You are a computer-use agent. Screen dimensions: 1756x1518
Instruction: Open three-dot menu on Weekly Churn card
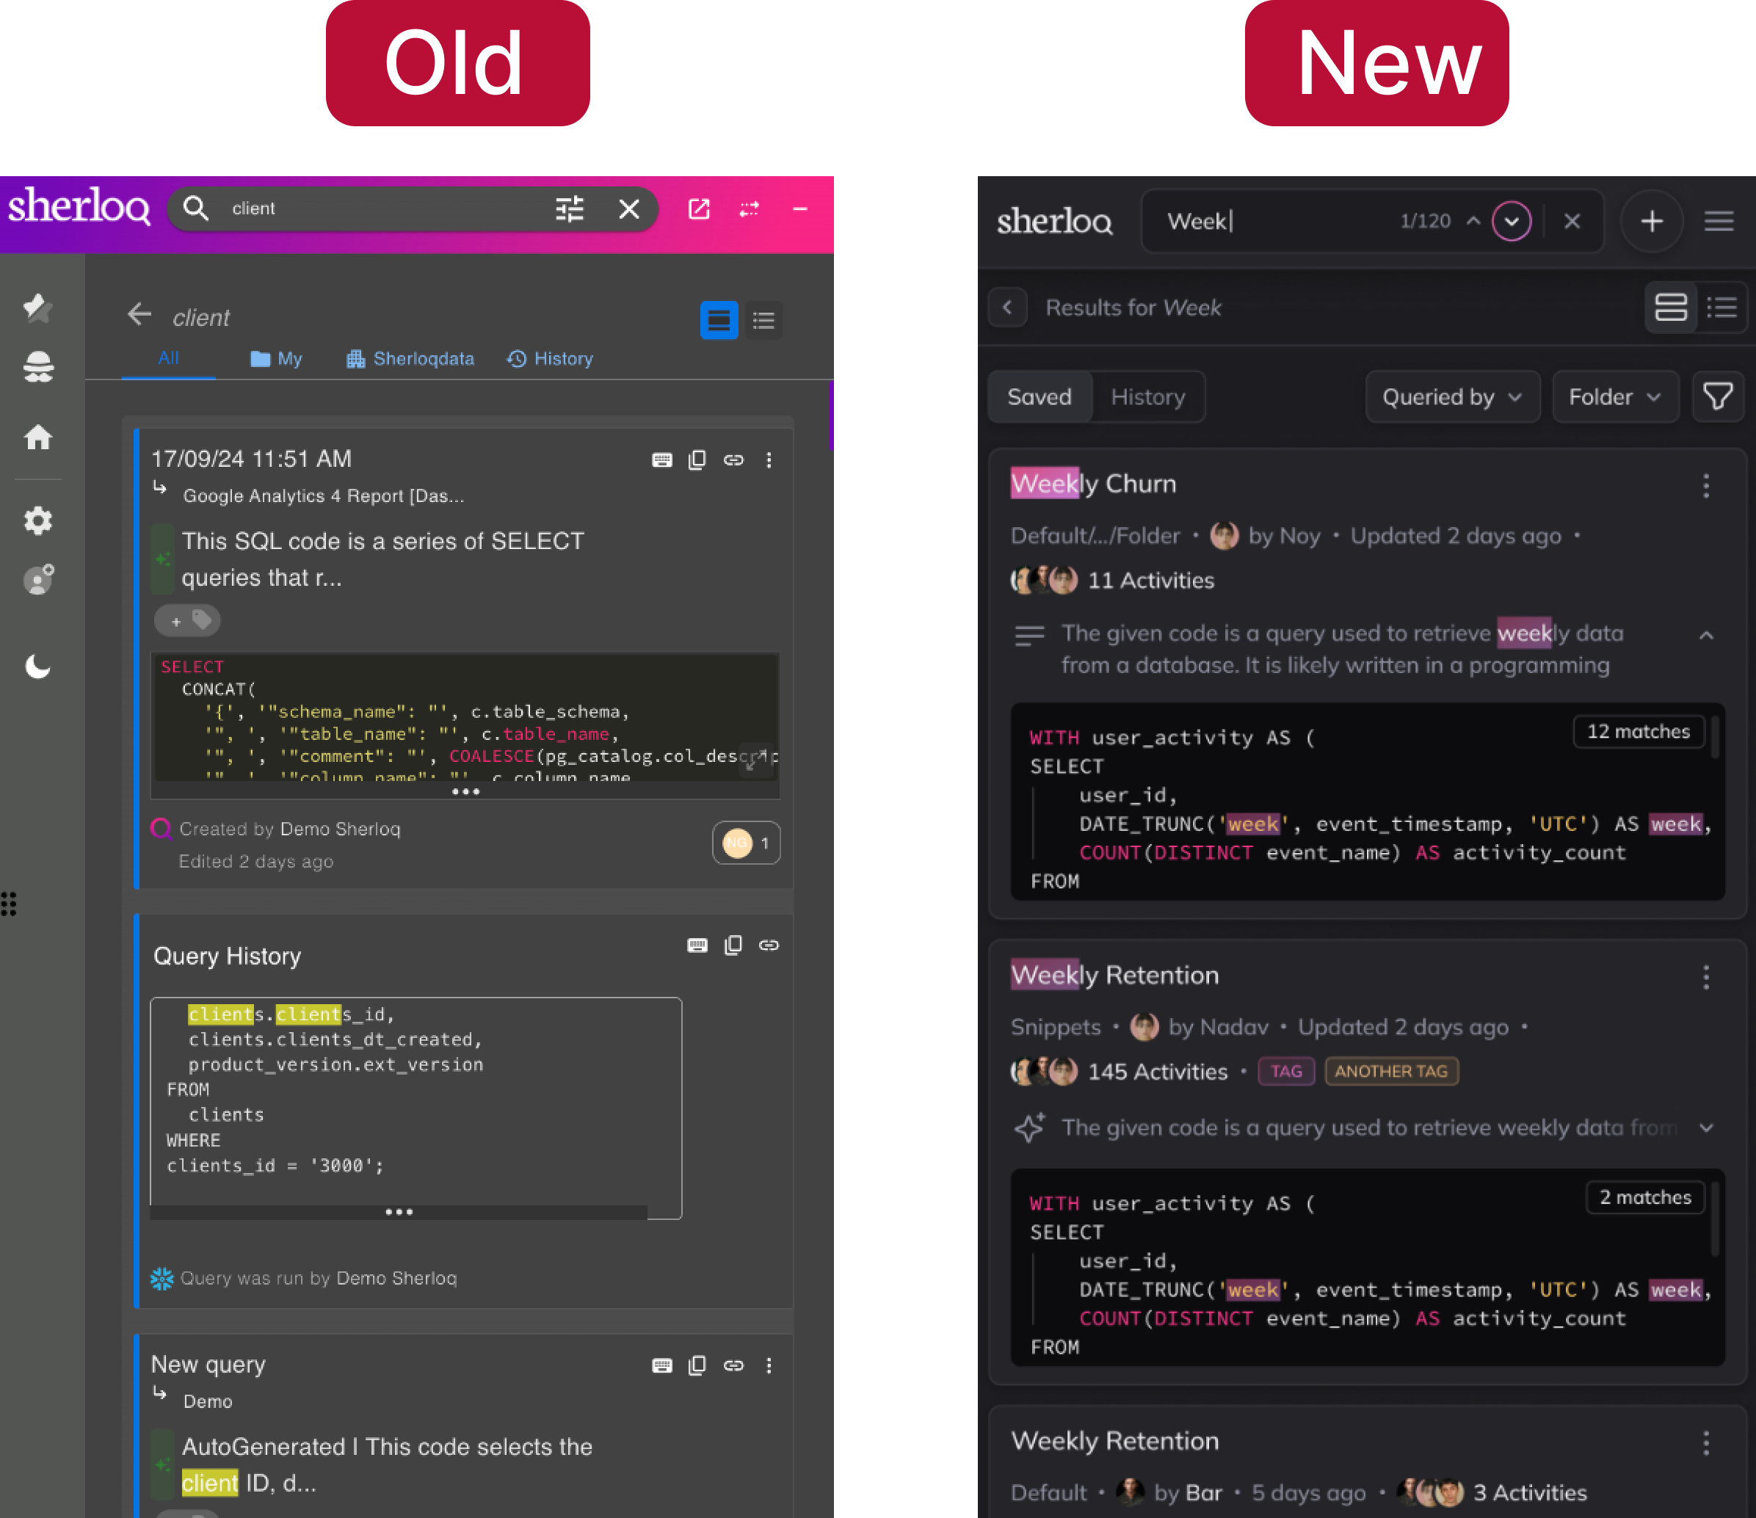click(x=1706, y=486)
